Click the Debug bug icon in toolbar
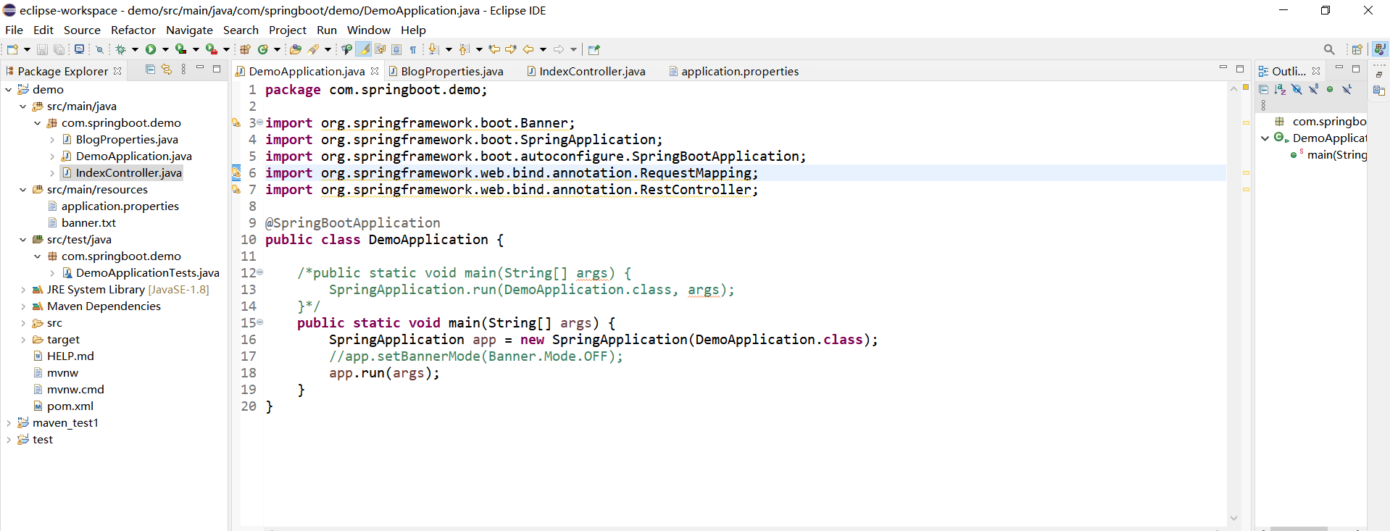Viewport: 1390px width, 531px height. pos(120,49)
